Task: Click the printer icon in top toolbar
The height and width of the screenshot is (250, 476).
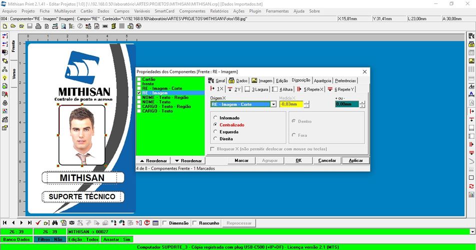Action: tap(38, 26)
